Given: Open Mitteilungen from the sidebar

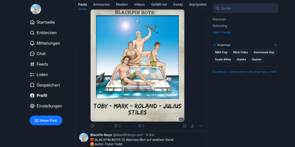Looking at the screenshot, I should tap(48, 43).
